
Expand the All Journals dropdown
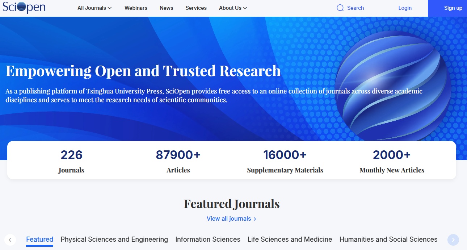point(94,8)
